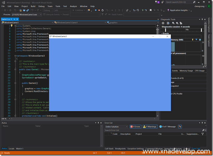Open Diagnostic Tools settings gear icon
The width and height of the screenshot is (213, 156).
(163, 23)
